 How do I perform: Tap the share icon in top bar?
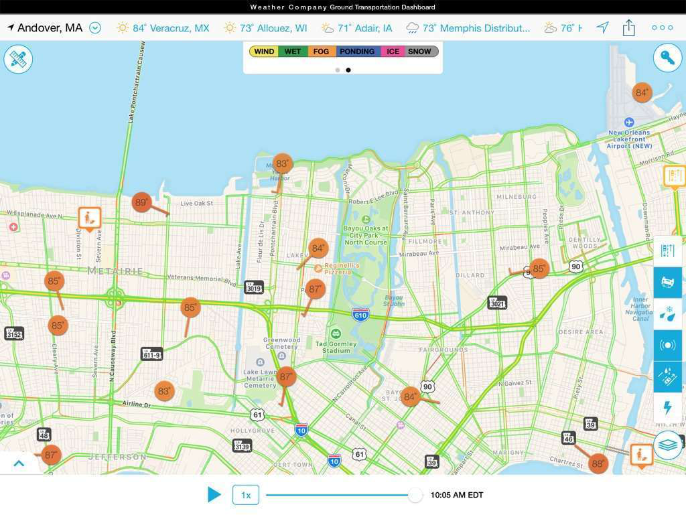pos(628,27)
